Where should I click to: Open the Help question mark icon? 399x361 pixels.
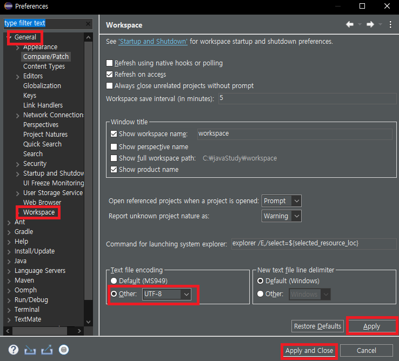pyautogui.click(x=14, y=350)
